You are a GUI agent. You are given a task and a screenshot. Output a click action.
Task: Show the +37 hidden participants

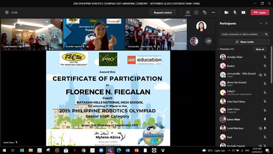[x=208, y=41]
